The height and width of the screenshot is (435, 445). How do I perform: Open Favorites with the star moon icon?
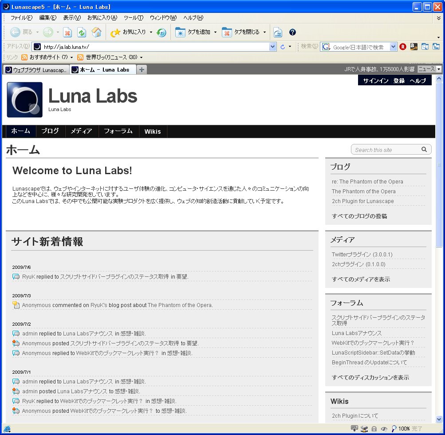[x=115, y=32]
